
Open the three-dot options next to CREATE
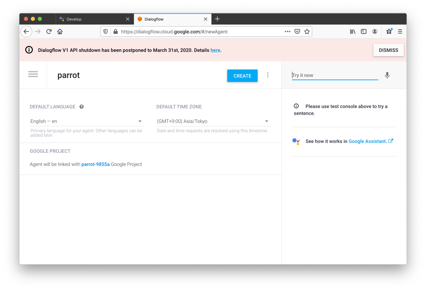268,75
